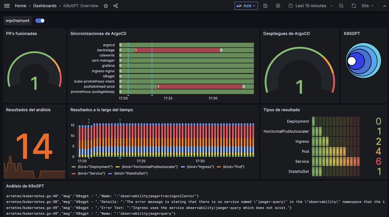The height and width of the screenshot is (217, 389).
Task: Open dashboard settings gear
Action: (x=278, y=6)
